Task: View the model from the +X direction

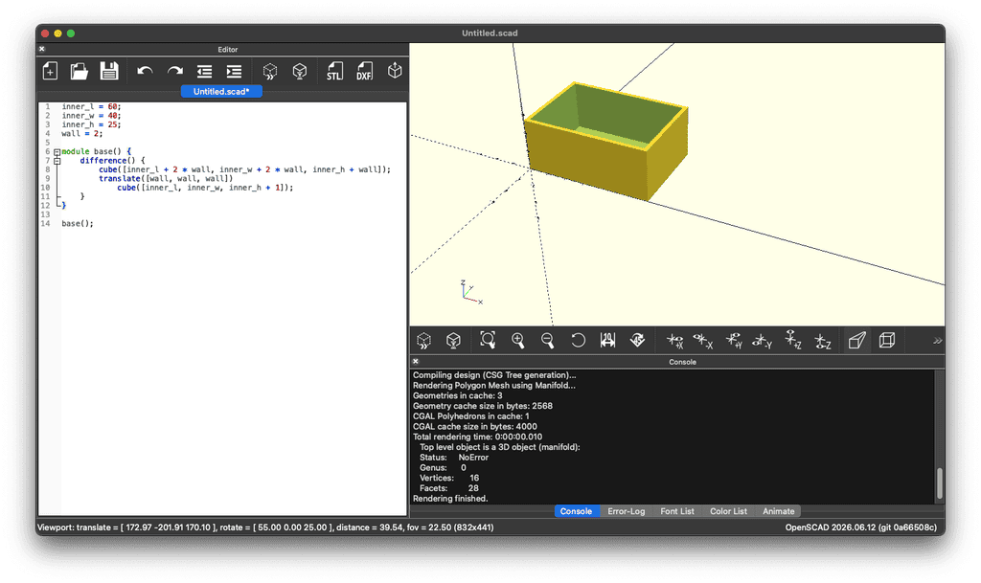Action: 674,341
